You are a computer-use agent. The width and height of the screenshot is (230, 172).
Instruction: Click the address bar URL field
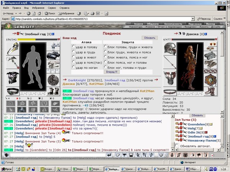pos(102,19)
